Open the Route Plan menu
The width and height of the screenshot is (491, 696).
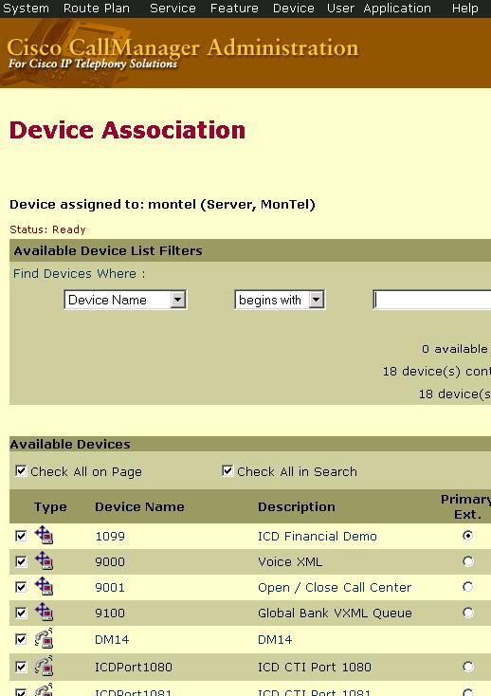click(97, 8)
